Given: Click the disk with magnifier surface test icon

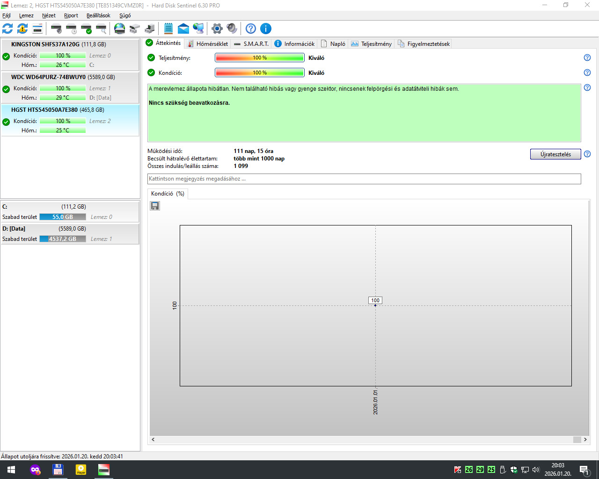Looking at the screenshot, I should pyautogui.click(x=101, y=29).
